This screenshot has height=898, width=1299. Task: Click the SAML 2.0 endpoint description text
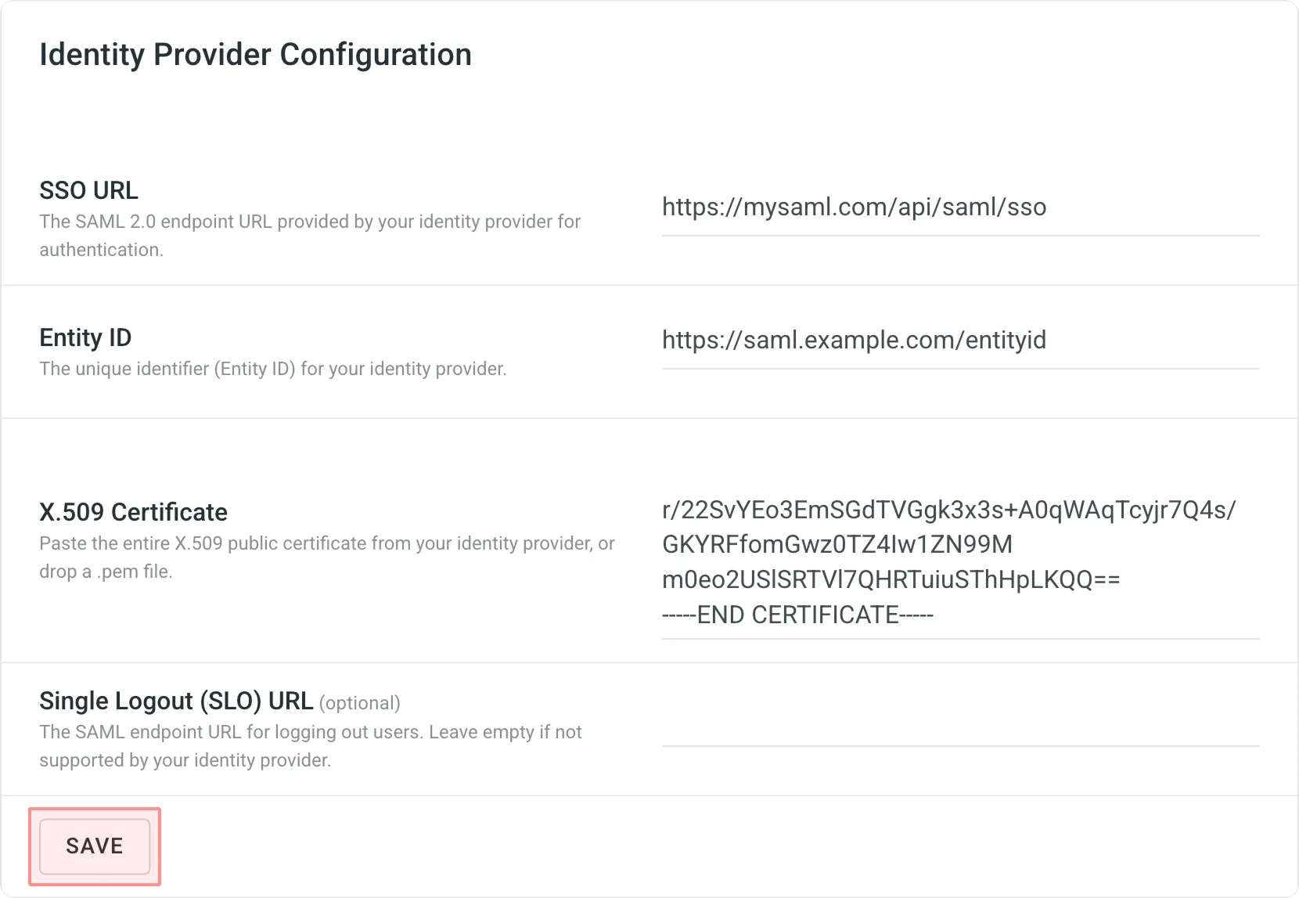coord(309,235)
